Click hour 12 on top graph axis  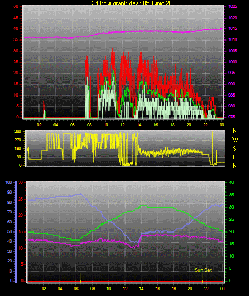(122, 125)
